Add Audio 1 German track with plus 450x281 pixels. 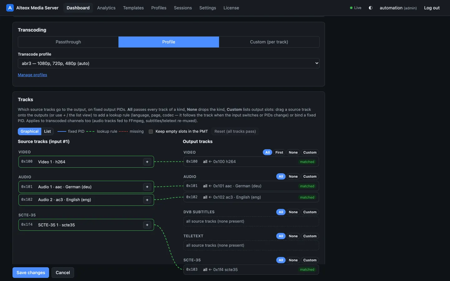pyautogui.click(x=147, y=187)
